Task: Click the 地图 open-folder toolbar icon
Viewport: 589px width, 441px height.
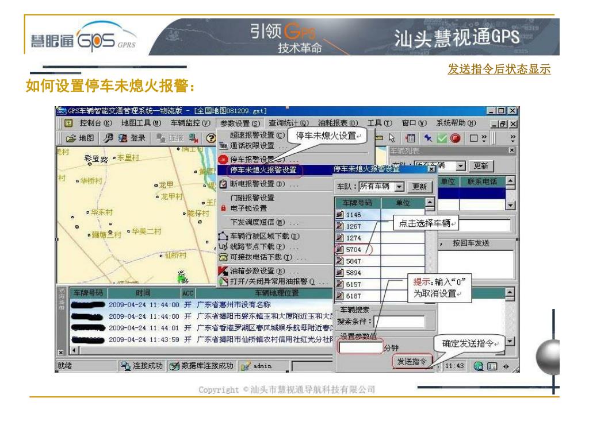Action: [x=71, y=138]
